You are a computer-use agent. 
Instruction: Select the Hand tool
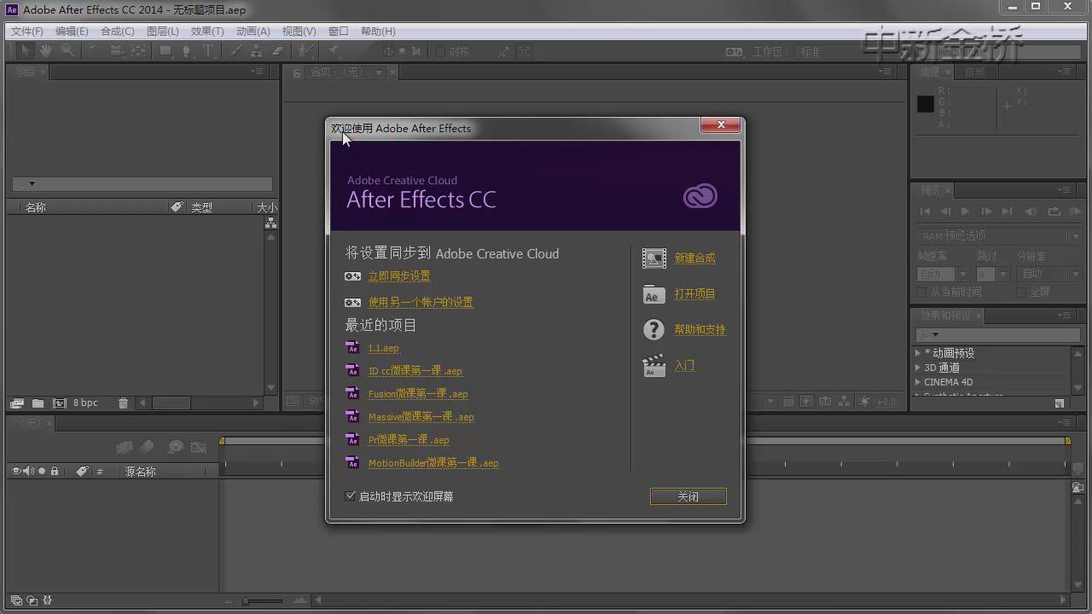46,51
